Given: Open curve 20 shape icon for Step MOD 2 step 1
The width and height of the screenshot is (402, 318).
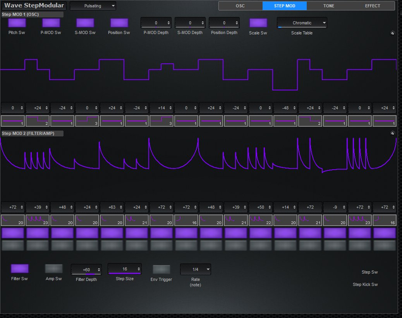Looking at the screenshot, I should (x=13, y=220).
